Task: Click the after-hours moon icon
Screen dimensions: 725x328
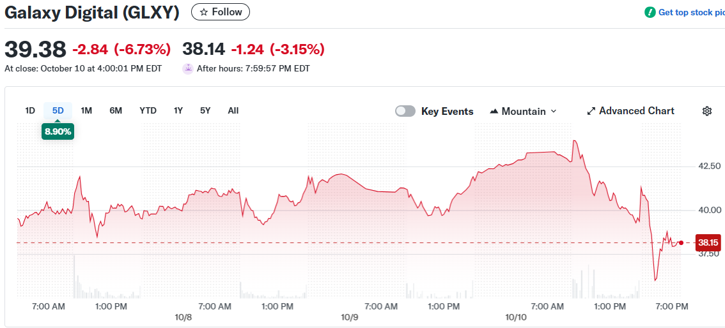Action: coord(188,68)
